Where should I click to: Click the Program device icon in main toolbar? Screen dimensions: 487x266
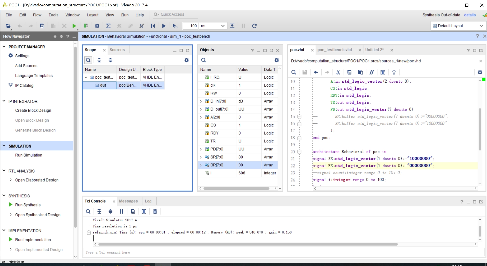86,26
